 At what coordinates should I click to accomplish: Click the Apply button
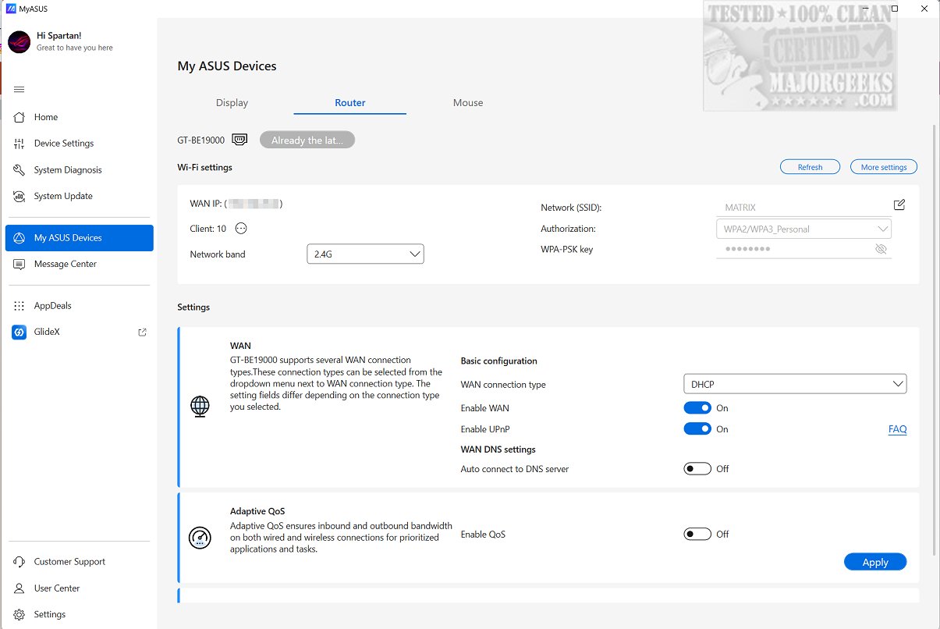click(x=875, y=563)
